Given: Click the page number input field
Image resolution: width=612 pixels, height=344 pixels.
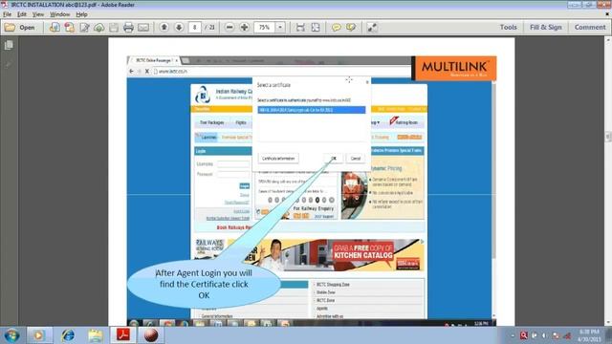Looking at the screenshot, I should point(194,28).
